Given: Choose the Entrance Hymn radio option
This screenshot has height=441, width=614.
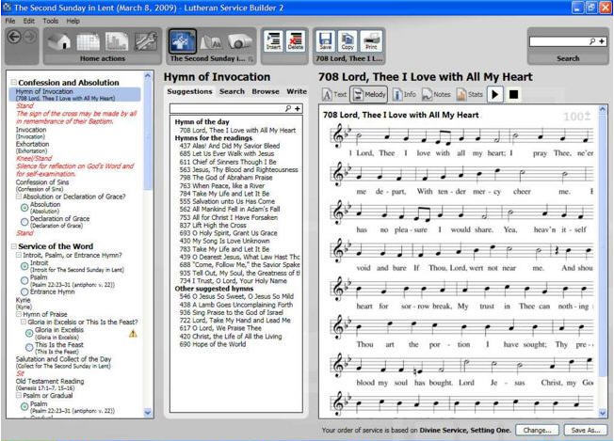Looking at the screenshot, I should (x=24, y=292).
